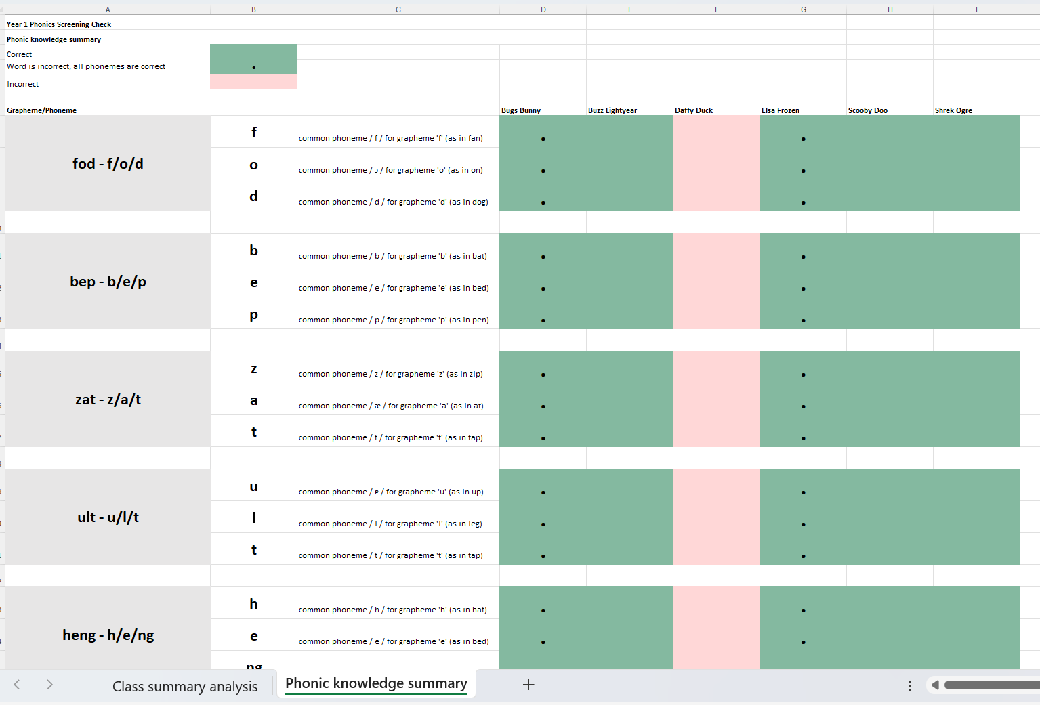Click description 'as in fan' cell
The width and height of the screenshot is (1040, 705).
(398, 131)
